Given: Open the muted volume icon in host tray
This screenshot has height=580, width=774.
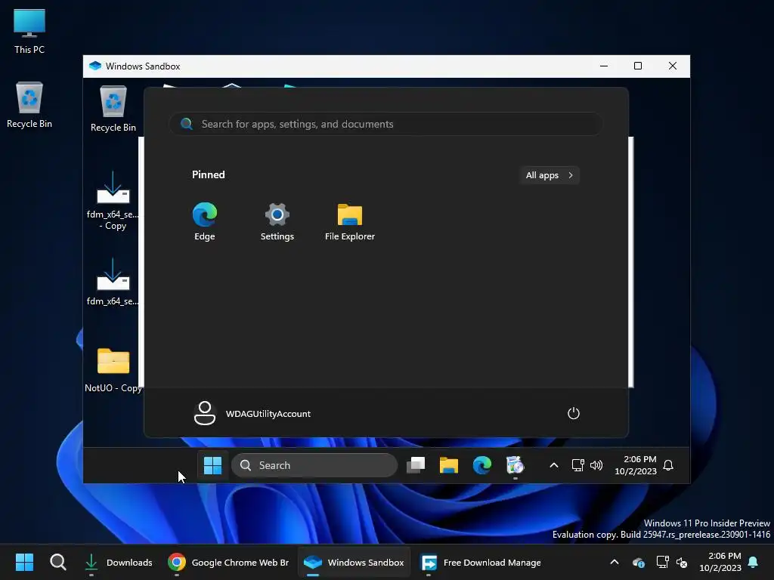Looking at the screenshot, I should pos(682,562).
